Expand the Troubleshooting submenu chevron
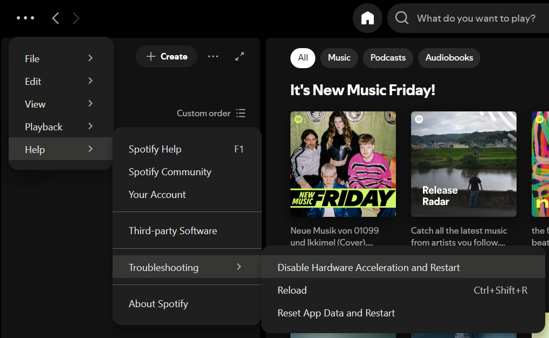This screenshot has width=549, height=338. (239, 267)
